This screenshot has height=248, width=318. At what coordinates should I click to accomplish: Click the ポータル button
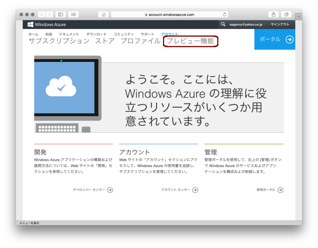(275, 39)
